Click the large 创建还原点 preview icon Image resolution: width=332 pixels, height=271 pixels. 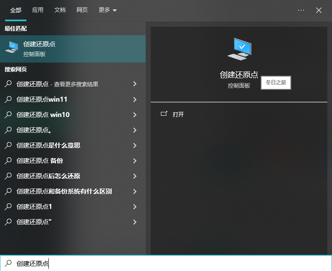click(239, 49)
